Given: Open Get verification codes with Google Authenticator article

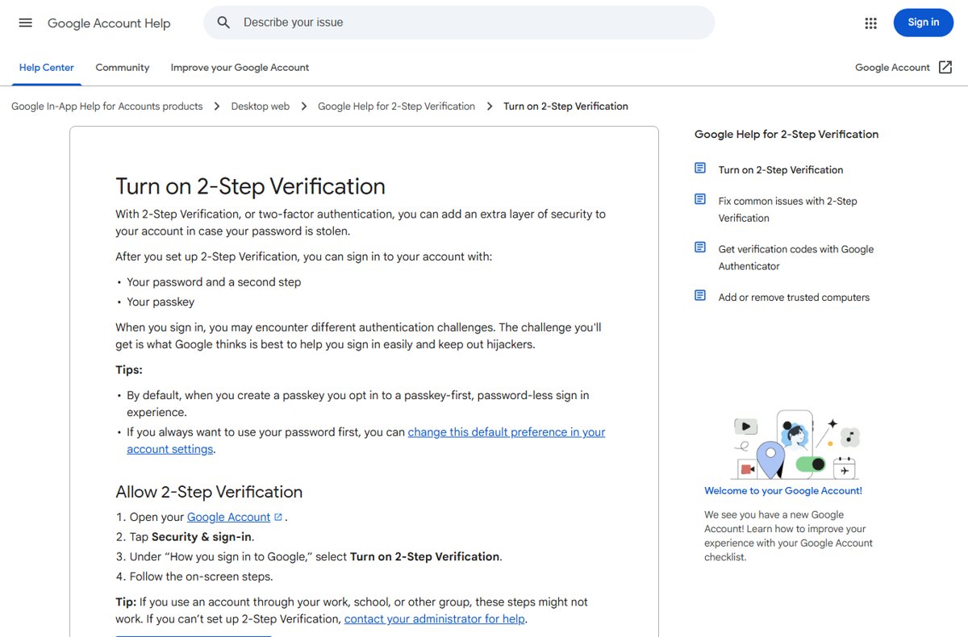Looking at the screenshot, I should click(796, 257).
